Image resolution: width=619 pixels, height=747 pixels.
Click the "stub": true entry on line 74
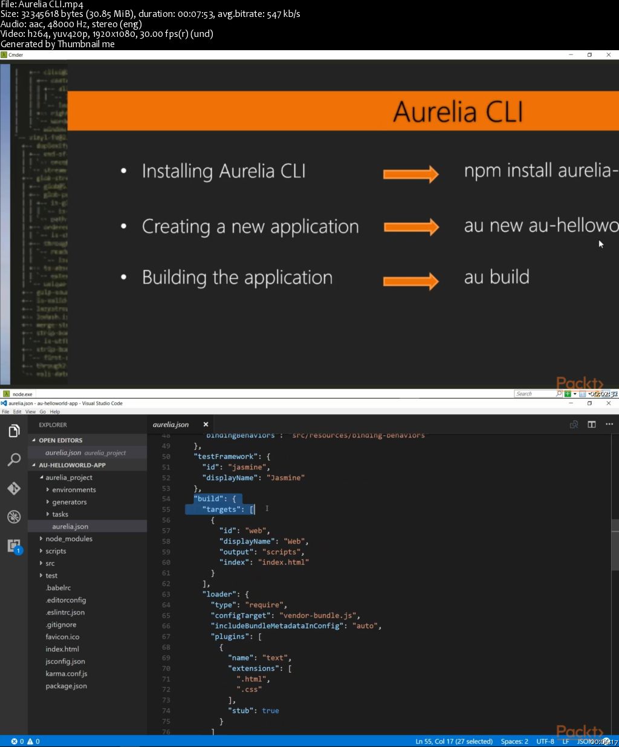pos(253,711)
